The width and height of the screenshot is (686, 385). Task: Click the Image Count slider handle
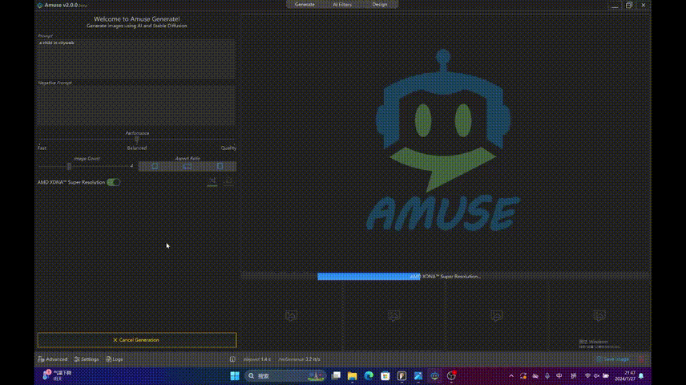(x=69, y=166)
